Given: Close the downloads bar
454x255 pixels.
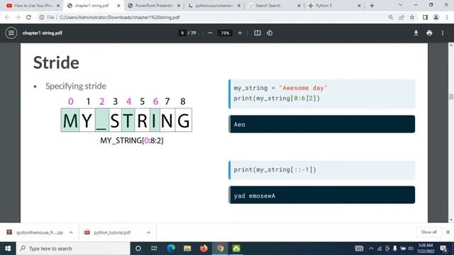Looking at the screenshot, I should [448, 232].
